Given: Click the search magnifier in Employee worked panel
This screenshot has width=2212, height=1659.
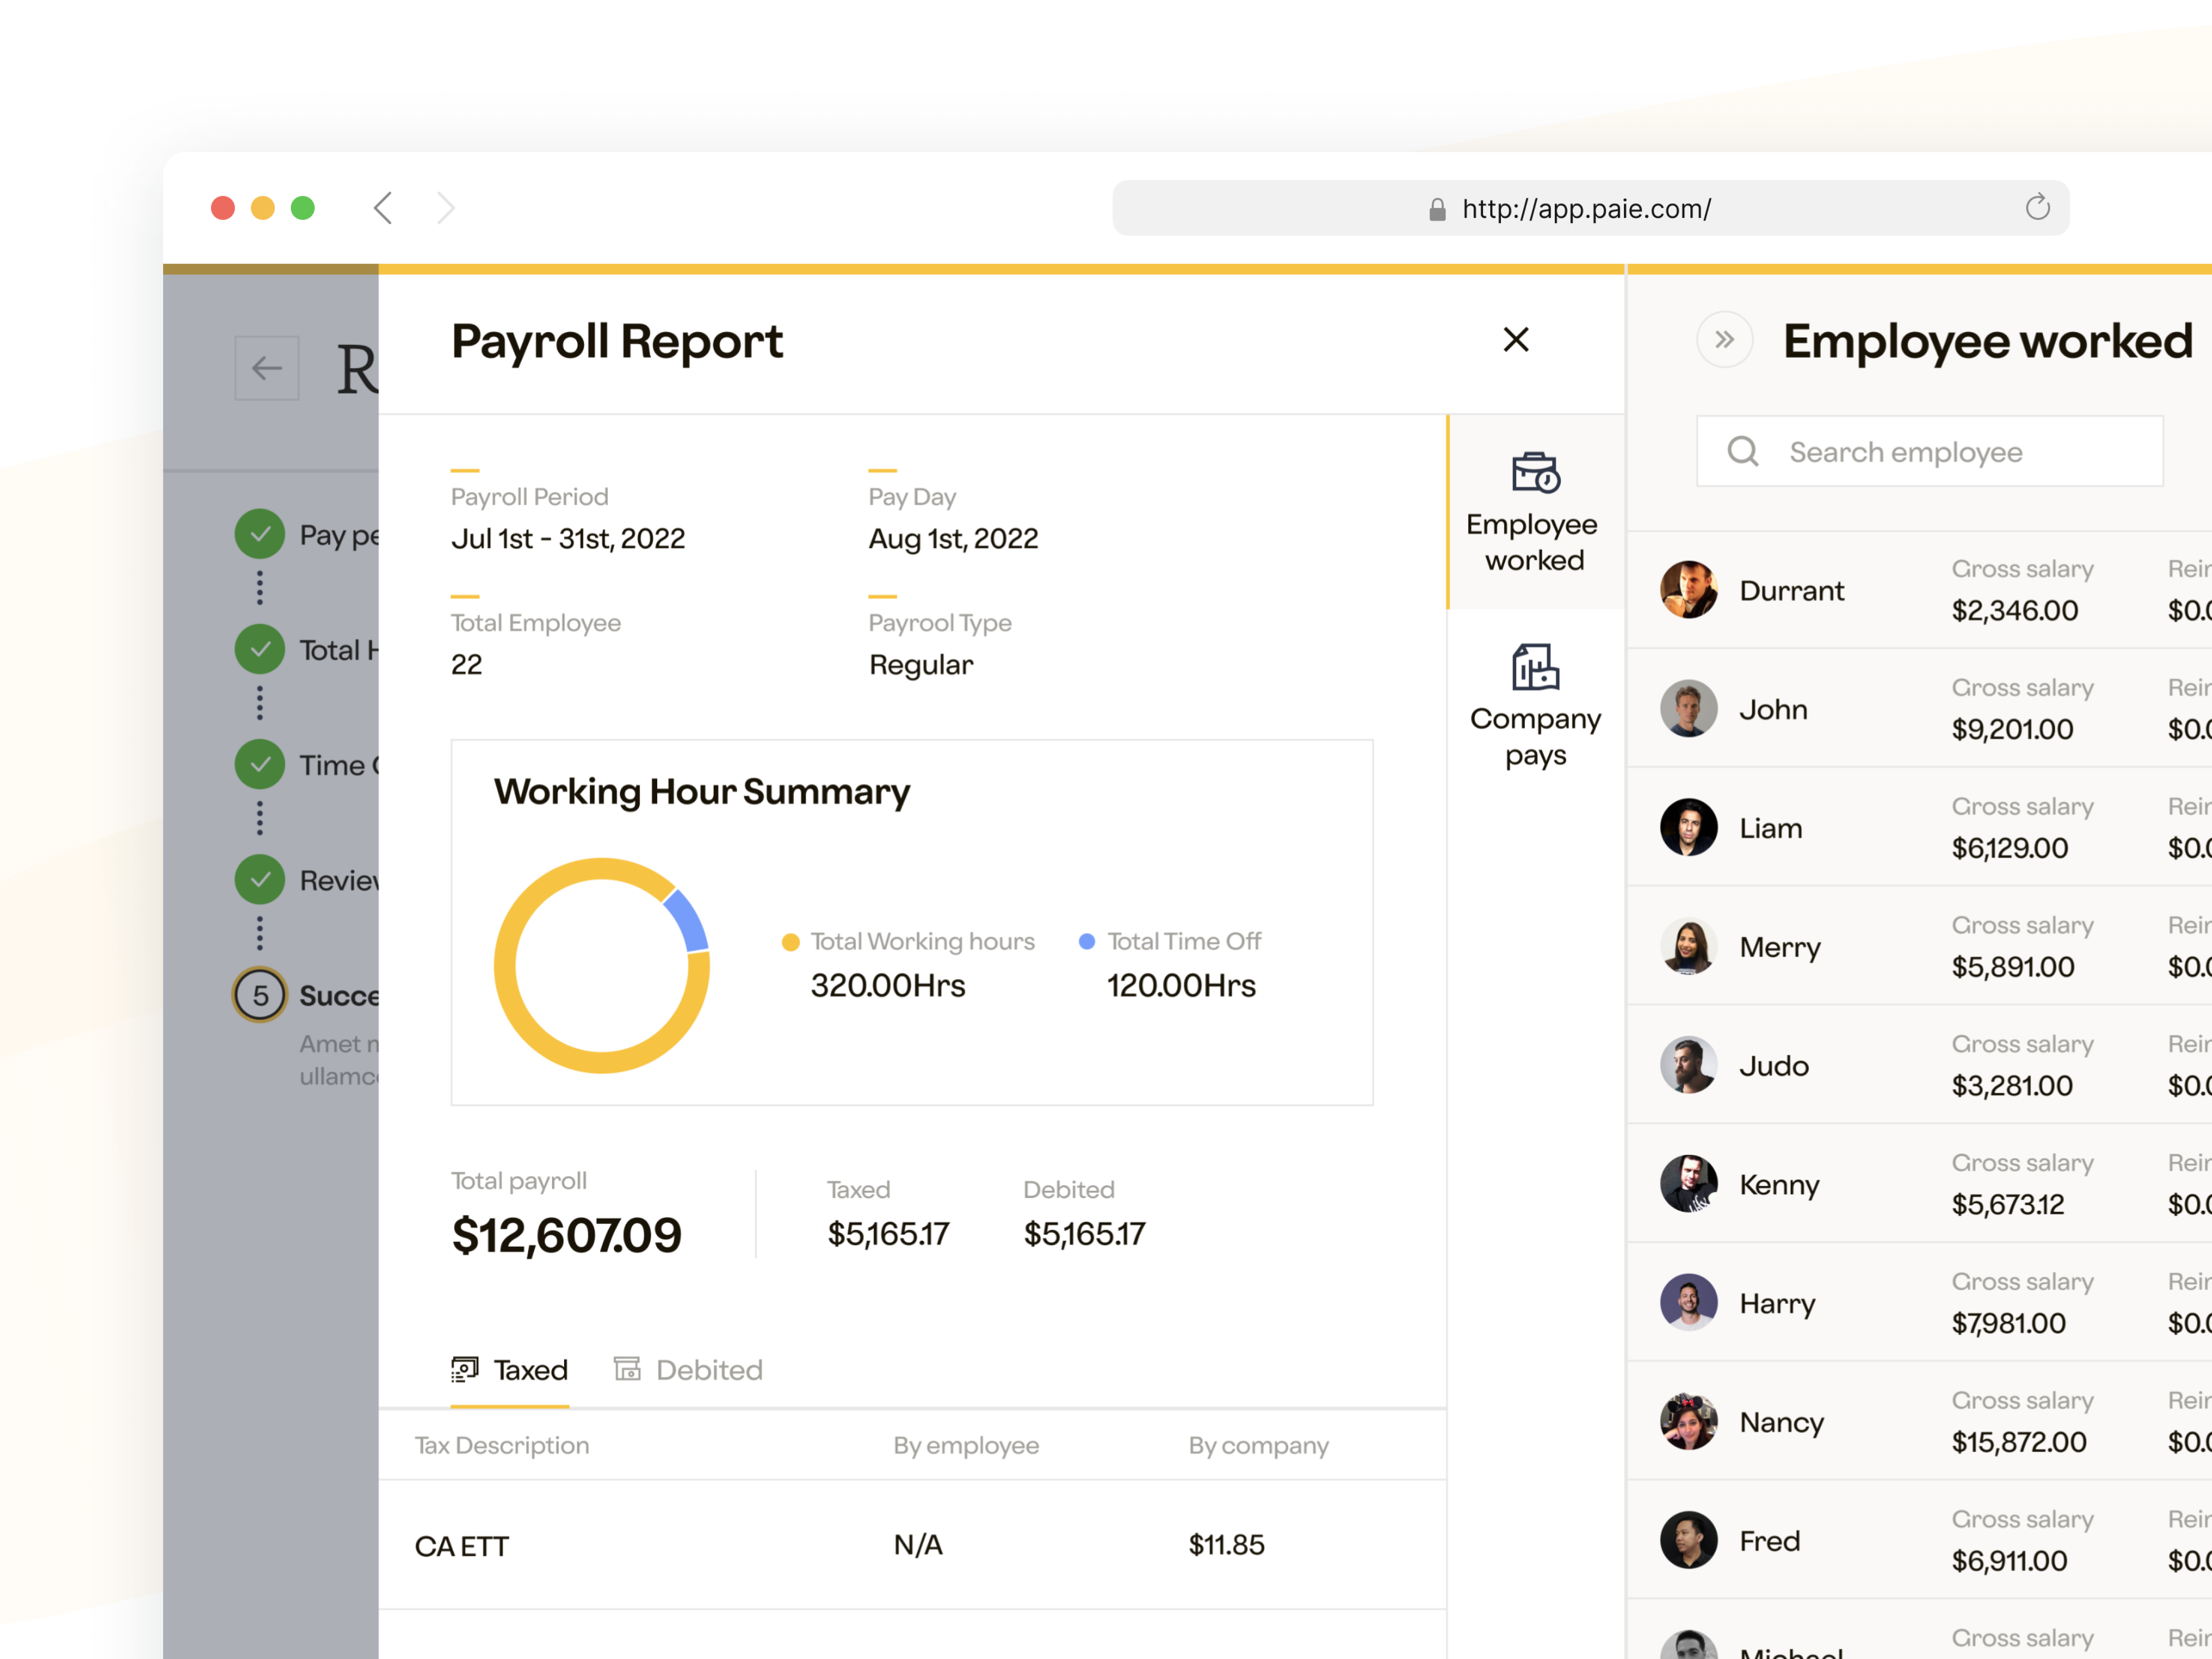Looking at the screenshot, I should (x=1743, y=451).
